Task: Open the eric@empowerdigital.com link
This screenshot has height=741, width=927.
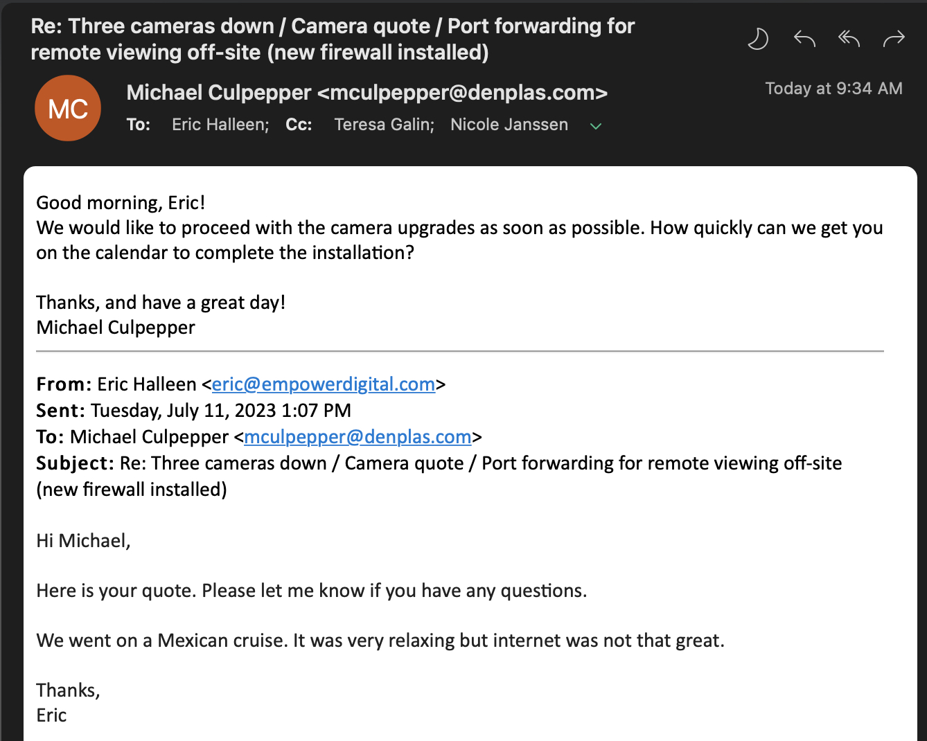Action: (x=324, y=384)
